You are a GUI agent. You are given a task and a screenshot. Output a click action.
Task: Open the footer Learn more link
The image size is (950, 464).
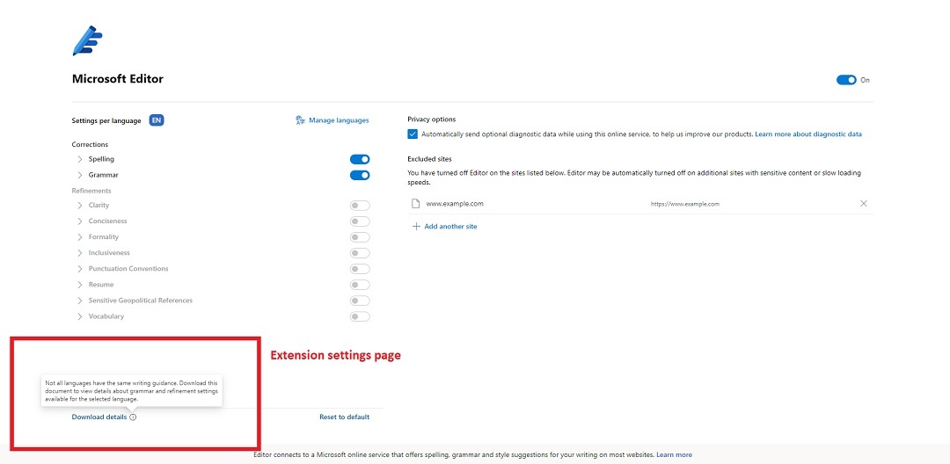(675, 454)
